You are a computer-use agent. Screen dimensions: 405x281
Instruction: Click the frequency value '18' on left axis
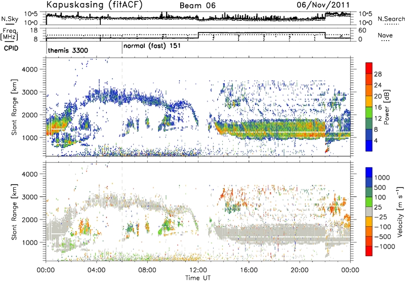(x=34, y=30)
